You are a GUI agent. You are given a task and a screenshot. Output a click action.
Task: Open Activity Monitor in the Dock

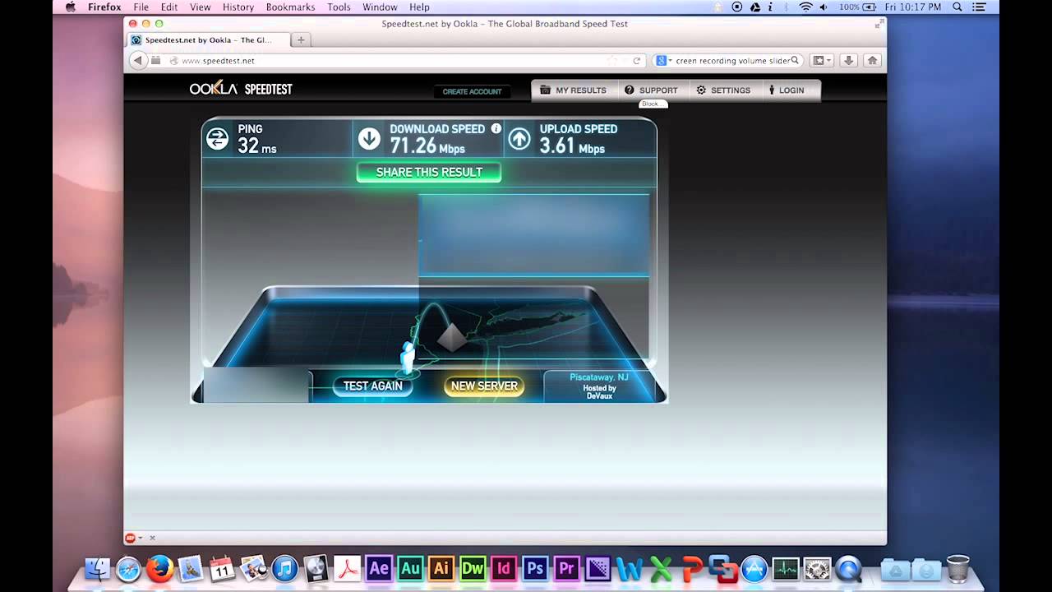click(786, 569)
